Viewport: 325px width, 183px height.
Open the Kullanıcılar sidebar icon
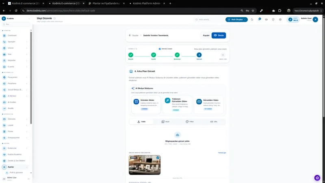[x=4, y=148]
